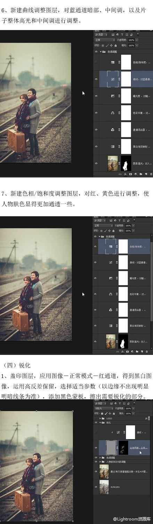This screenshot has width=153, height=524.
Task: Open blend mode dropdown 正常 in step 6 panel
Action: tap(104, 40)
